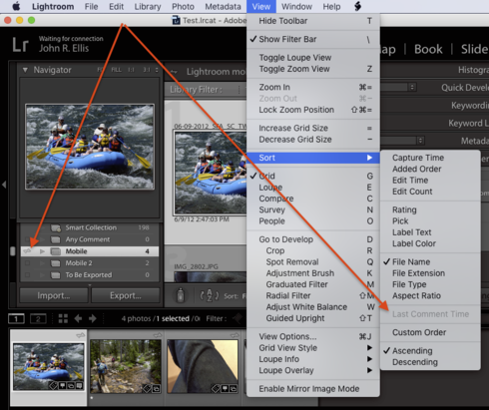The image size is (489, 410).
Task: Go forward with filmstrip right arrow
Action: point(93,318)
